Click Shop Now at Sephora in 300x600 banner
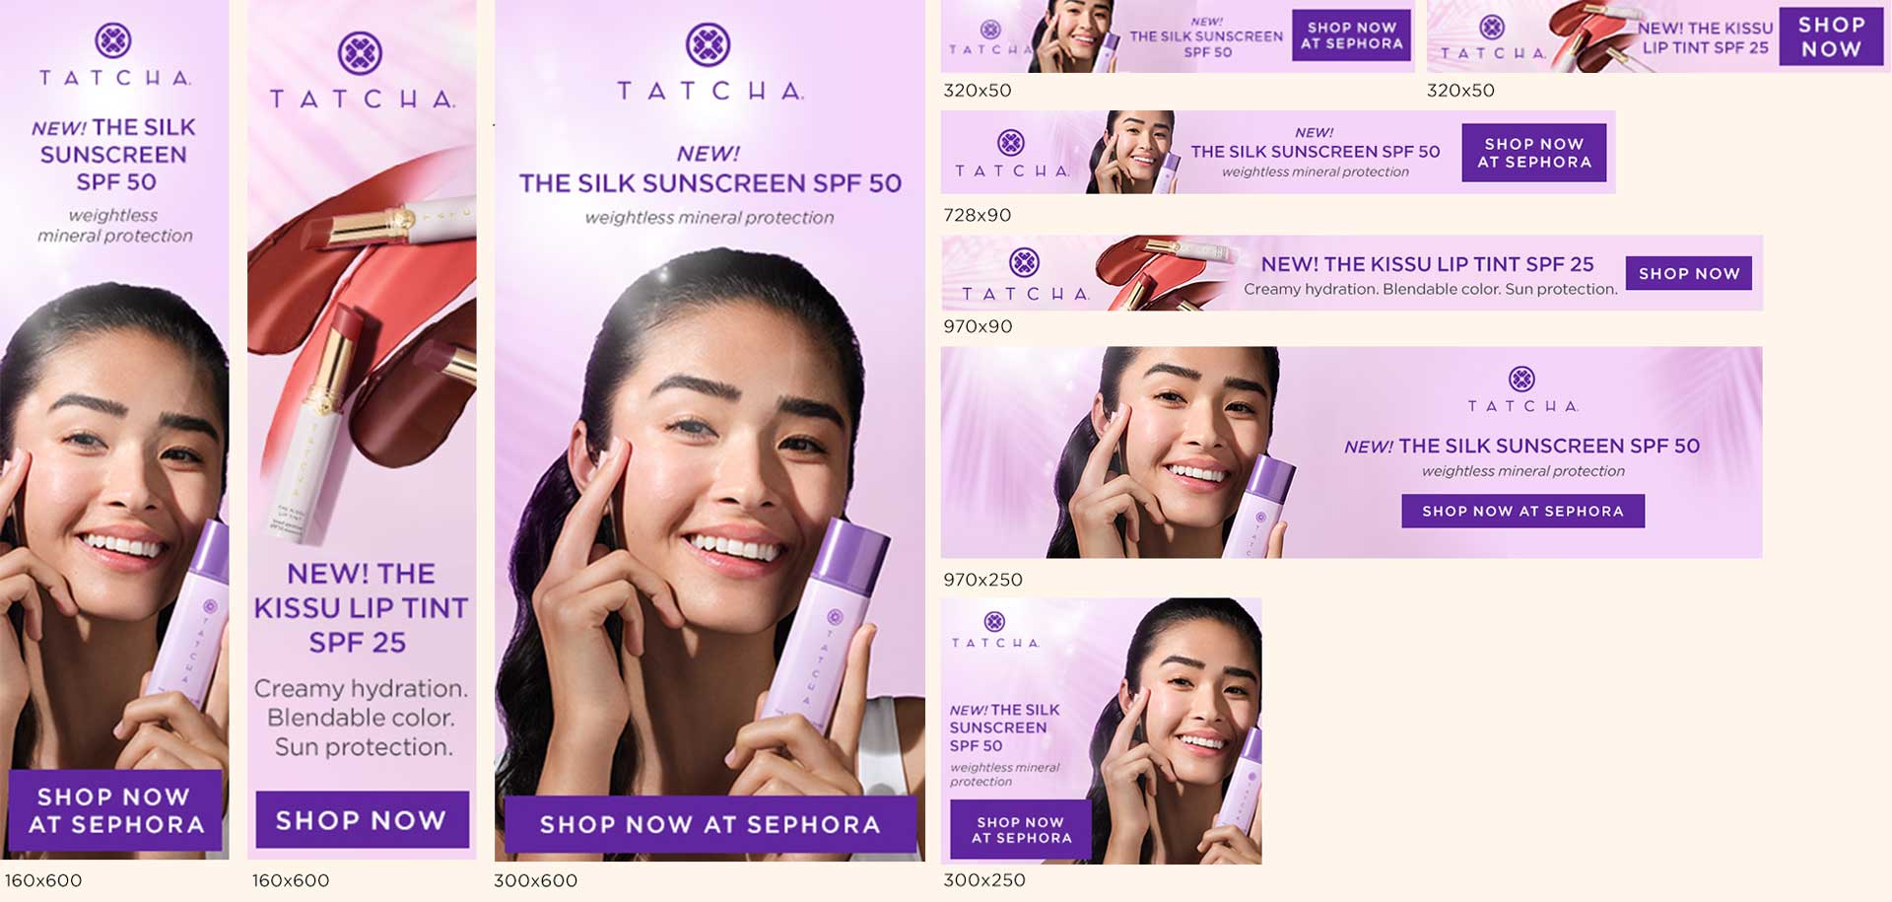Screen dimensions: 1892x902 (709, 824)
